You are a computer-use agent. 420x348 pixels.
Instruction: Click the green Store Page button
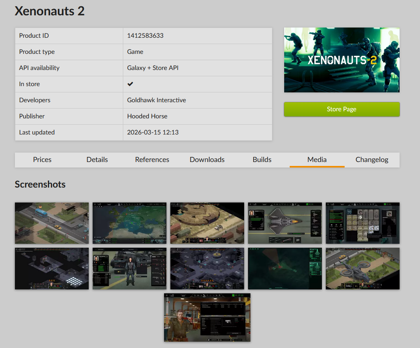[341, 109]
